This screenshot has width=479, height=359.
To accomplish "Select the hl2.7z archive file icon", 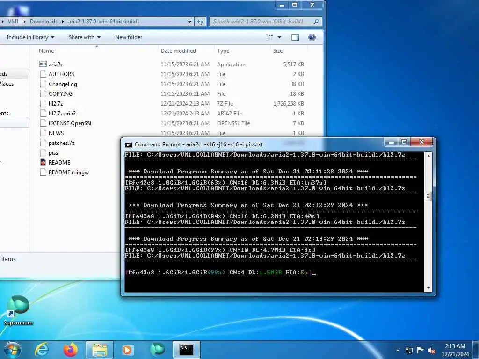I will pyautogui.click(x=43, y=103).
